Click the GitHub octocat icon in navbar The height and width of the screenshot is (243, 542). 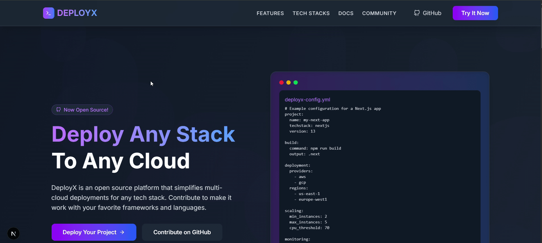[417, 13]
